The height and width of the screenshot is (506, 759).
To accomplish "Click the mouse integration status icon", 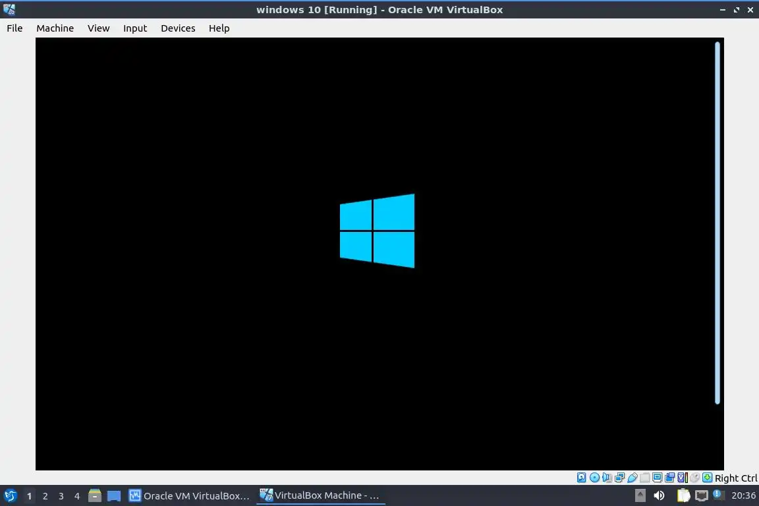I will [x=694, y=478].
